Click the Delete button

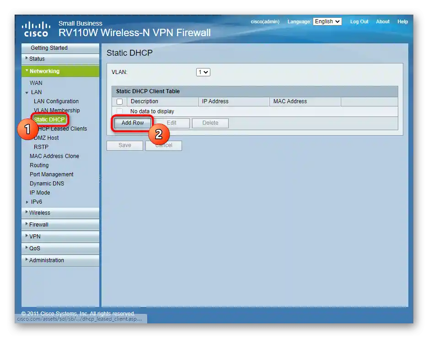click(210, 123)
